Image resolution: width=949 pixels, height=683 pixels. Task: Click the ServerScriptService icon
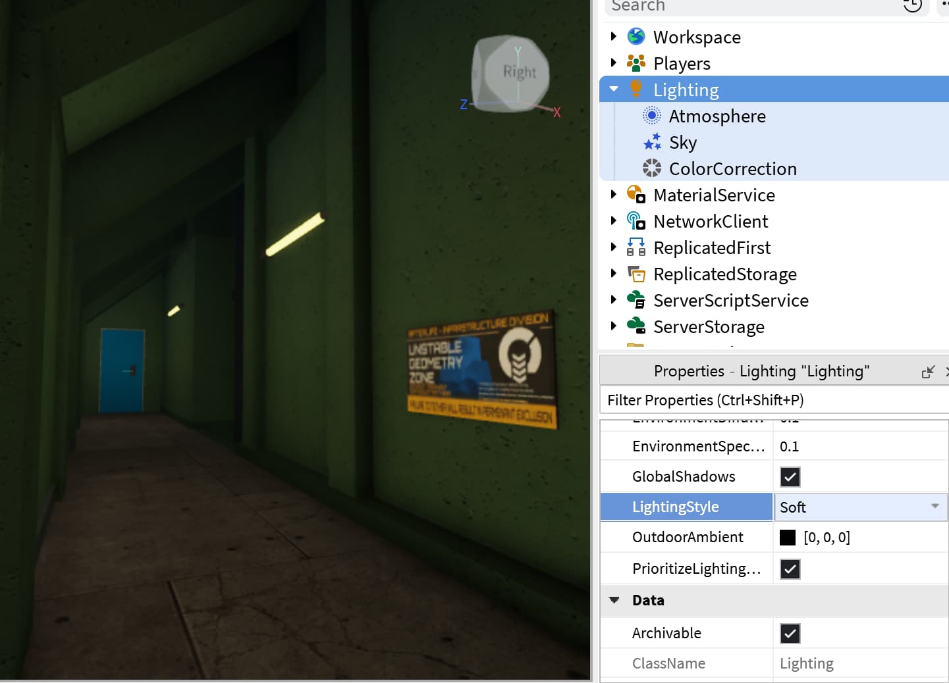[x=636, y=300]
